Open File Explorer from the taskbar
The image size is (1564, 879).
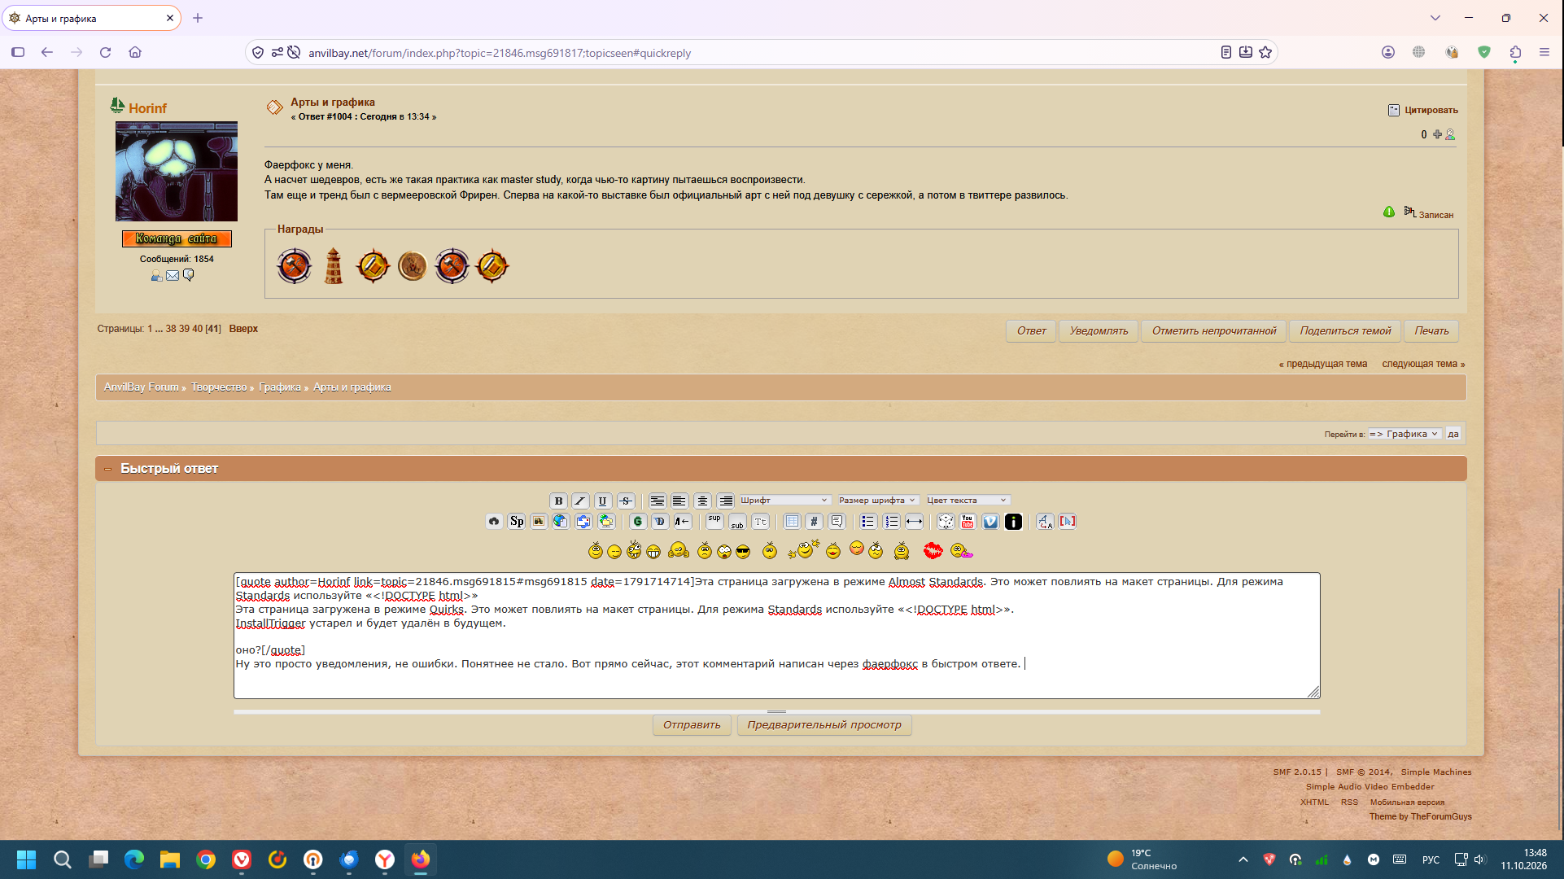point(169,859)
